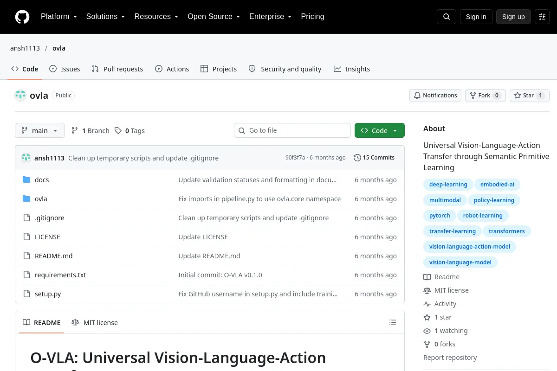This screenshot has width=557, height=371.
Task: Open the appearance settings sliders icon
Action: [542, 17]
